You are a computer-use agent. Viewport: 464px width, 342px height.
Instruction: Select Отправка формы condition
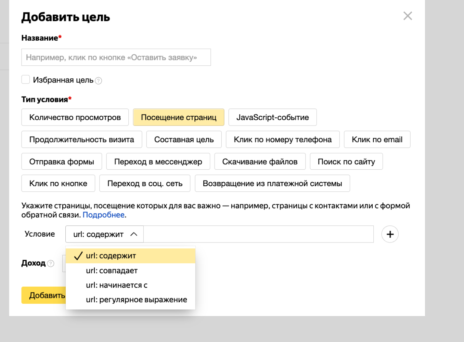62,161
